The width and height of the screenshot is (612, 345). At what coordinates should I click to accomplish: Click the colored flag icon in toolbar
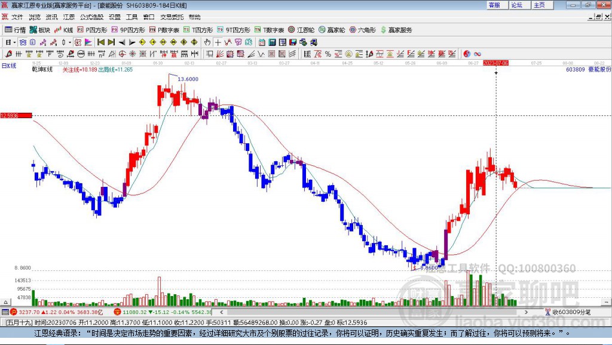[x=88, y=42]
